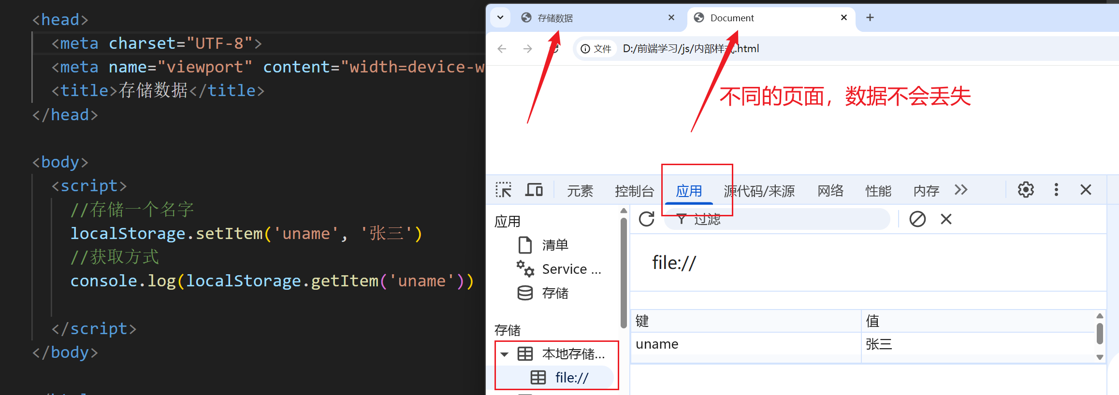Image resolution: width=1119 pixels, height=395 pixels.
Task: Click the opening script tag line
Action: pos(89,186)
